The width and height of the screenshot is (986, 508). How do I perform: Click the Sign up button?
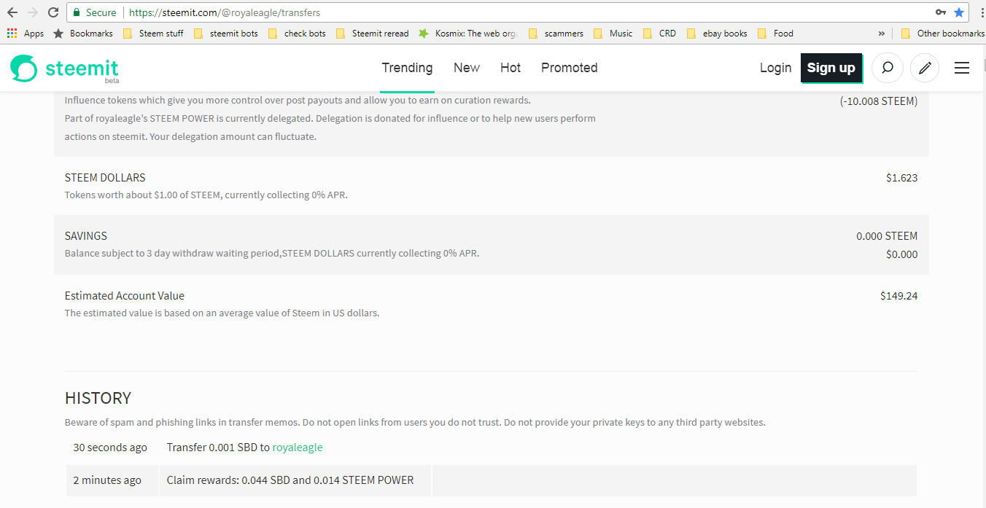click(831, 68)
